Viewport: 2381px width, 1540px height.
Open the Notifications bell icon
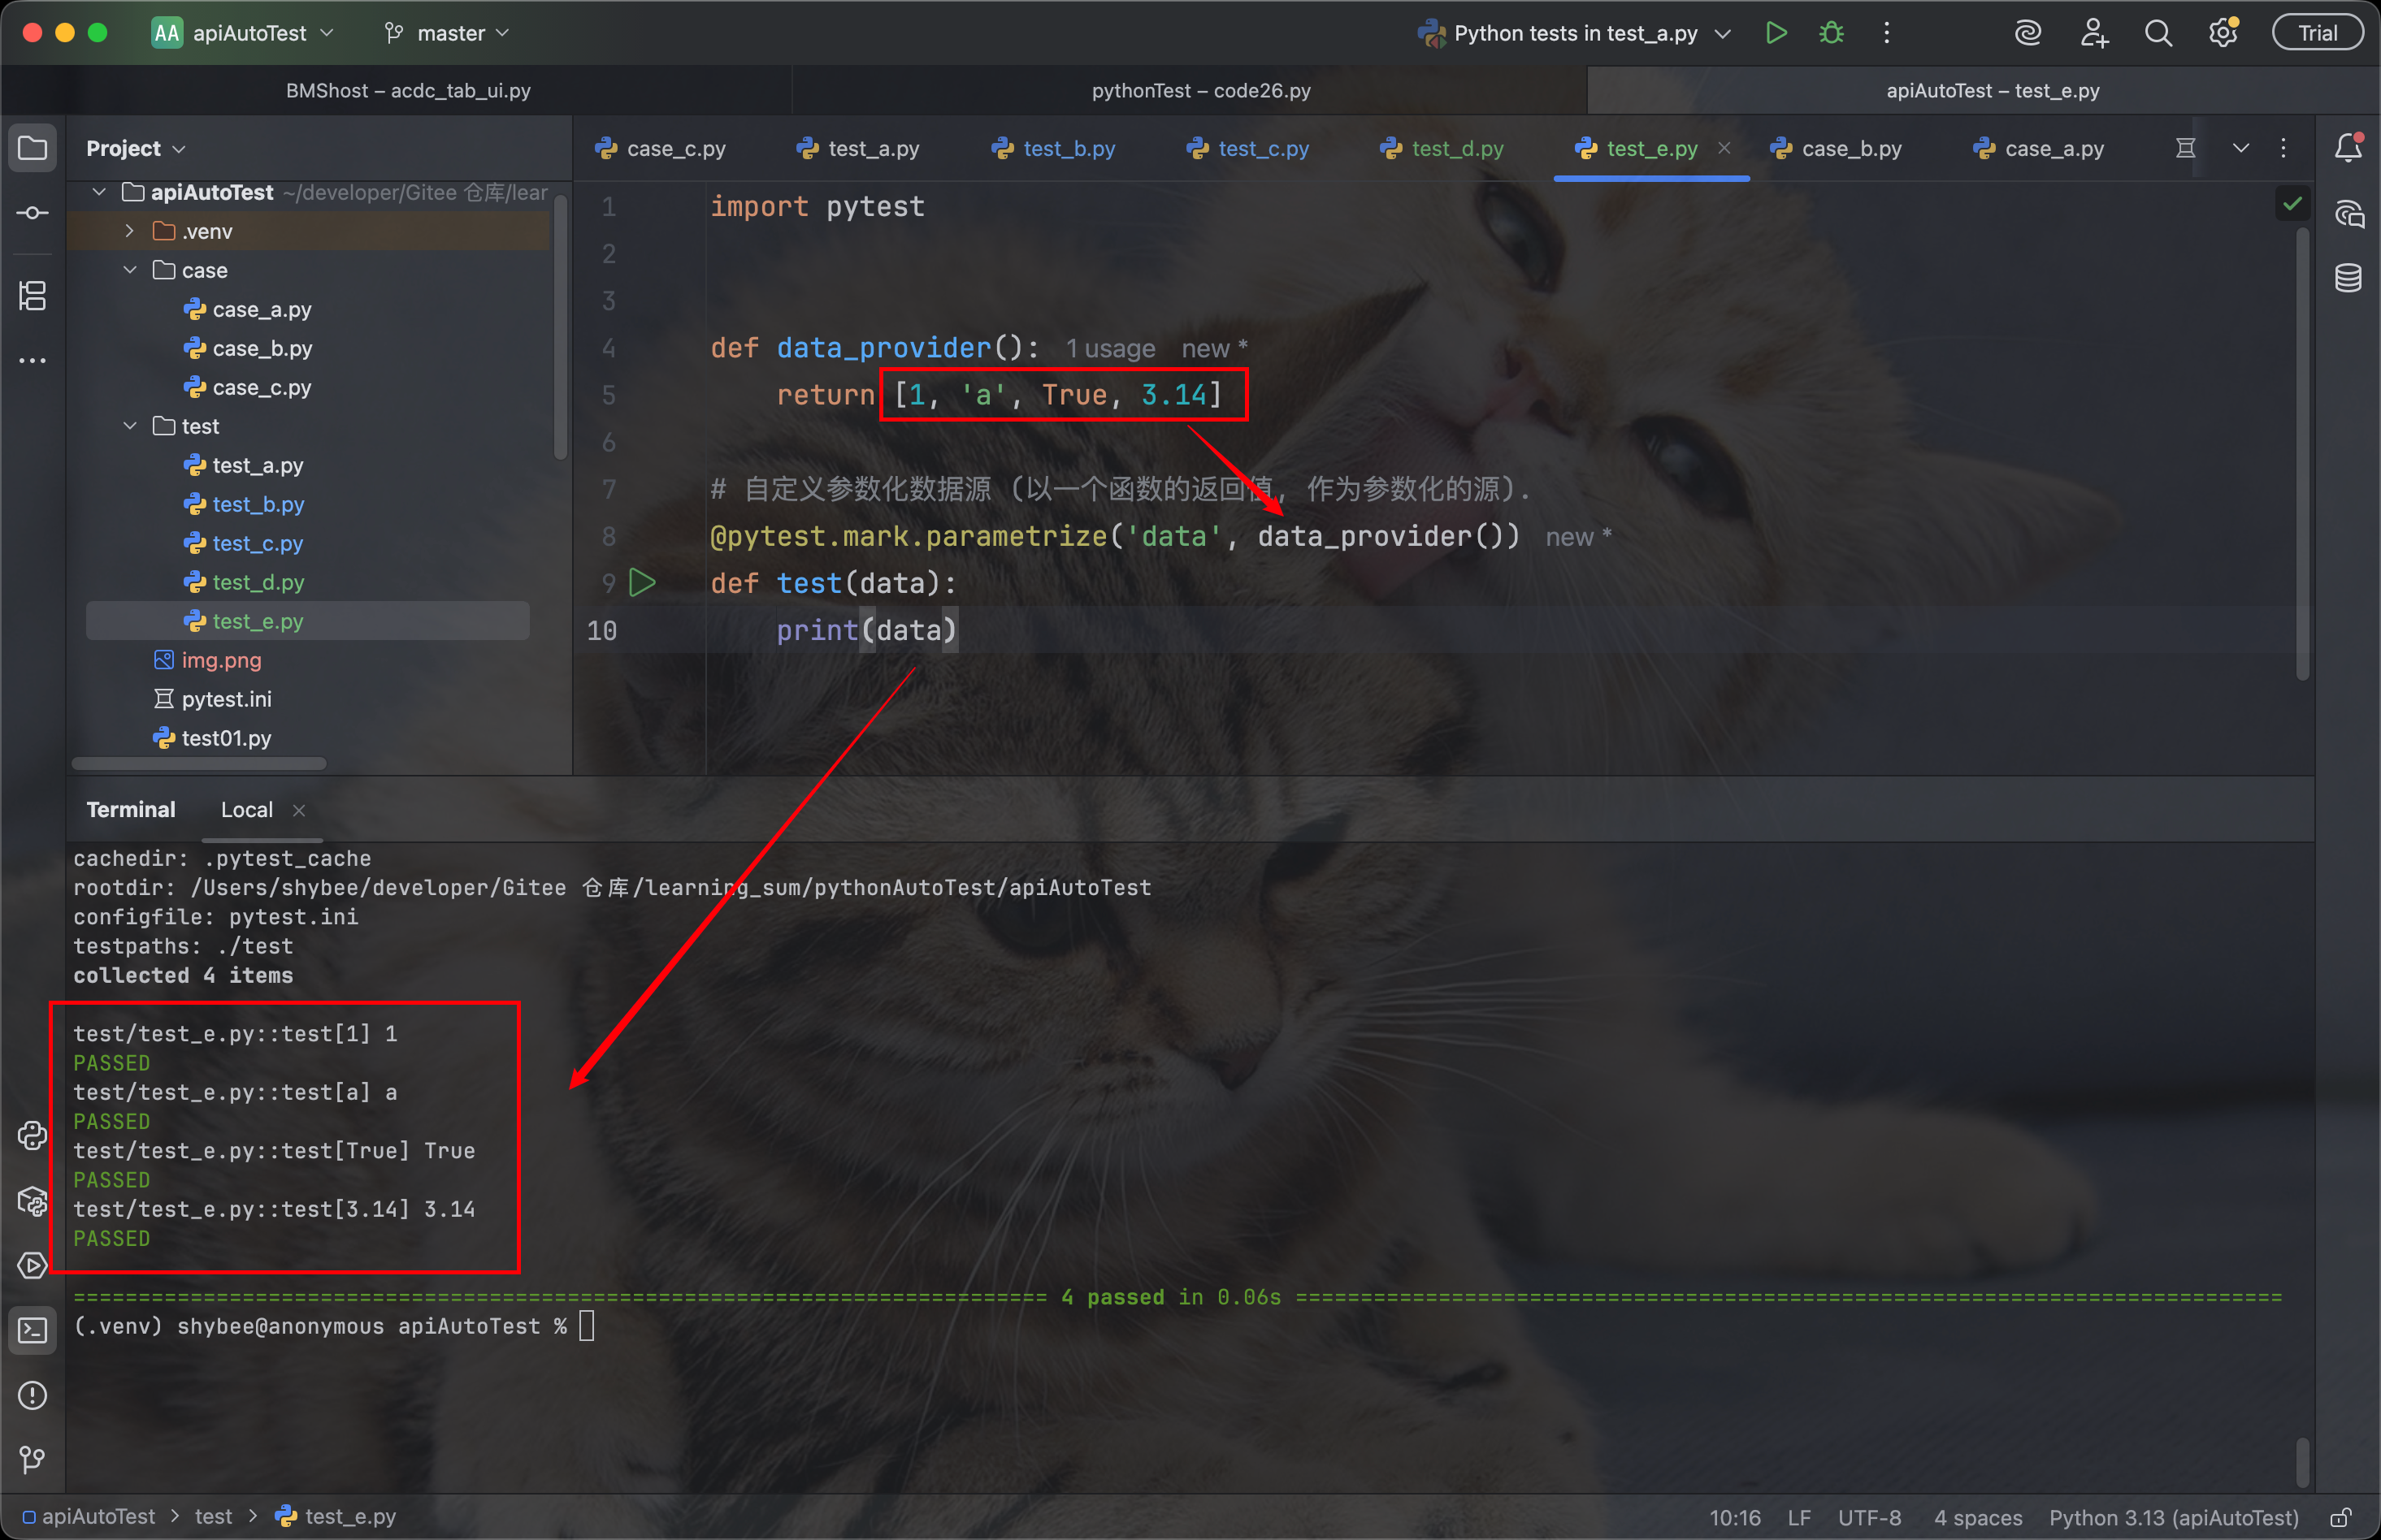pyautogui.click(x=2348, y=148)
